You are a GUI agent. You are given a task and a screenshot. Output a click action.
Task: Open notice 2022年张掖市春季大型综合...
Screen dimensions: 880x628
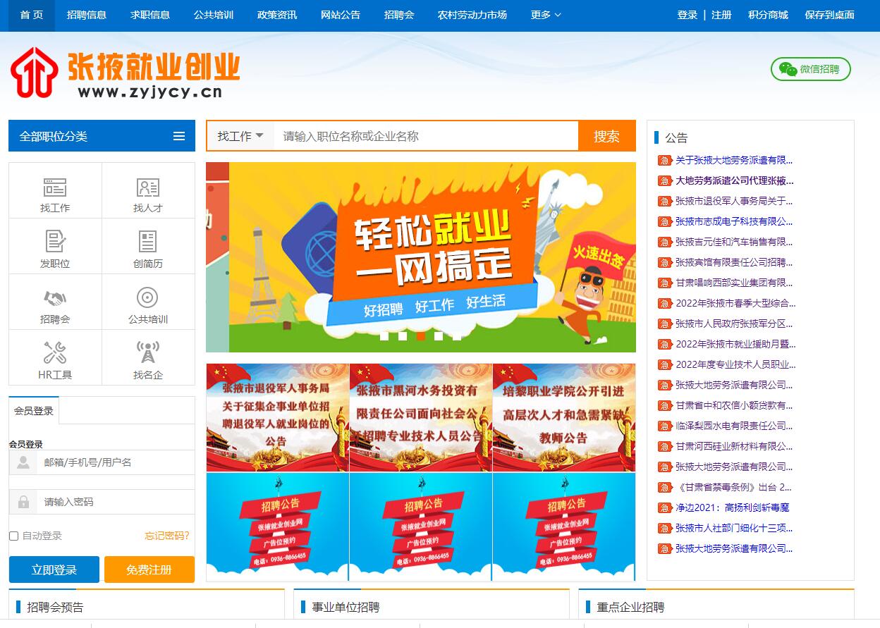click(x=736, y=303)
